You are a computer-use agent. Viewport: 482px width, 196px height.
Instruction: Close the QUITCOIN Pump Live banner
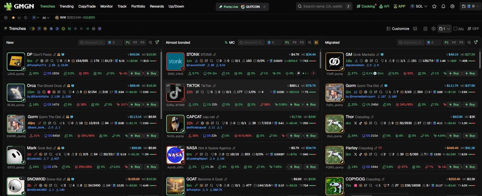(264, 7)
